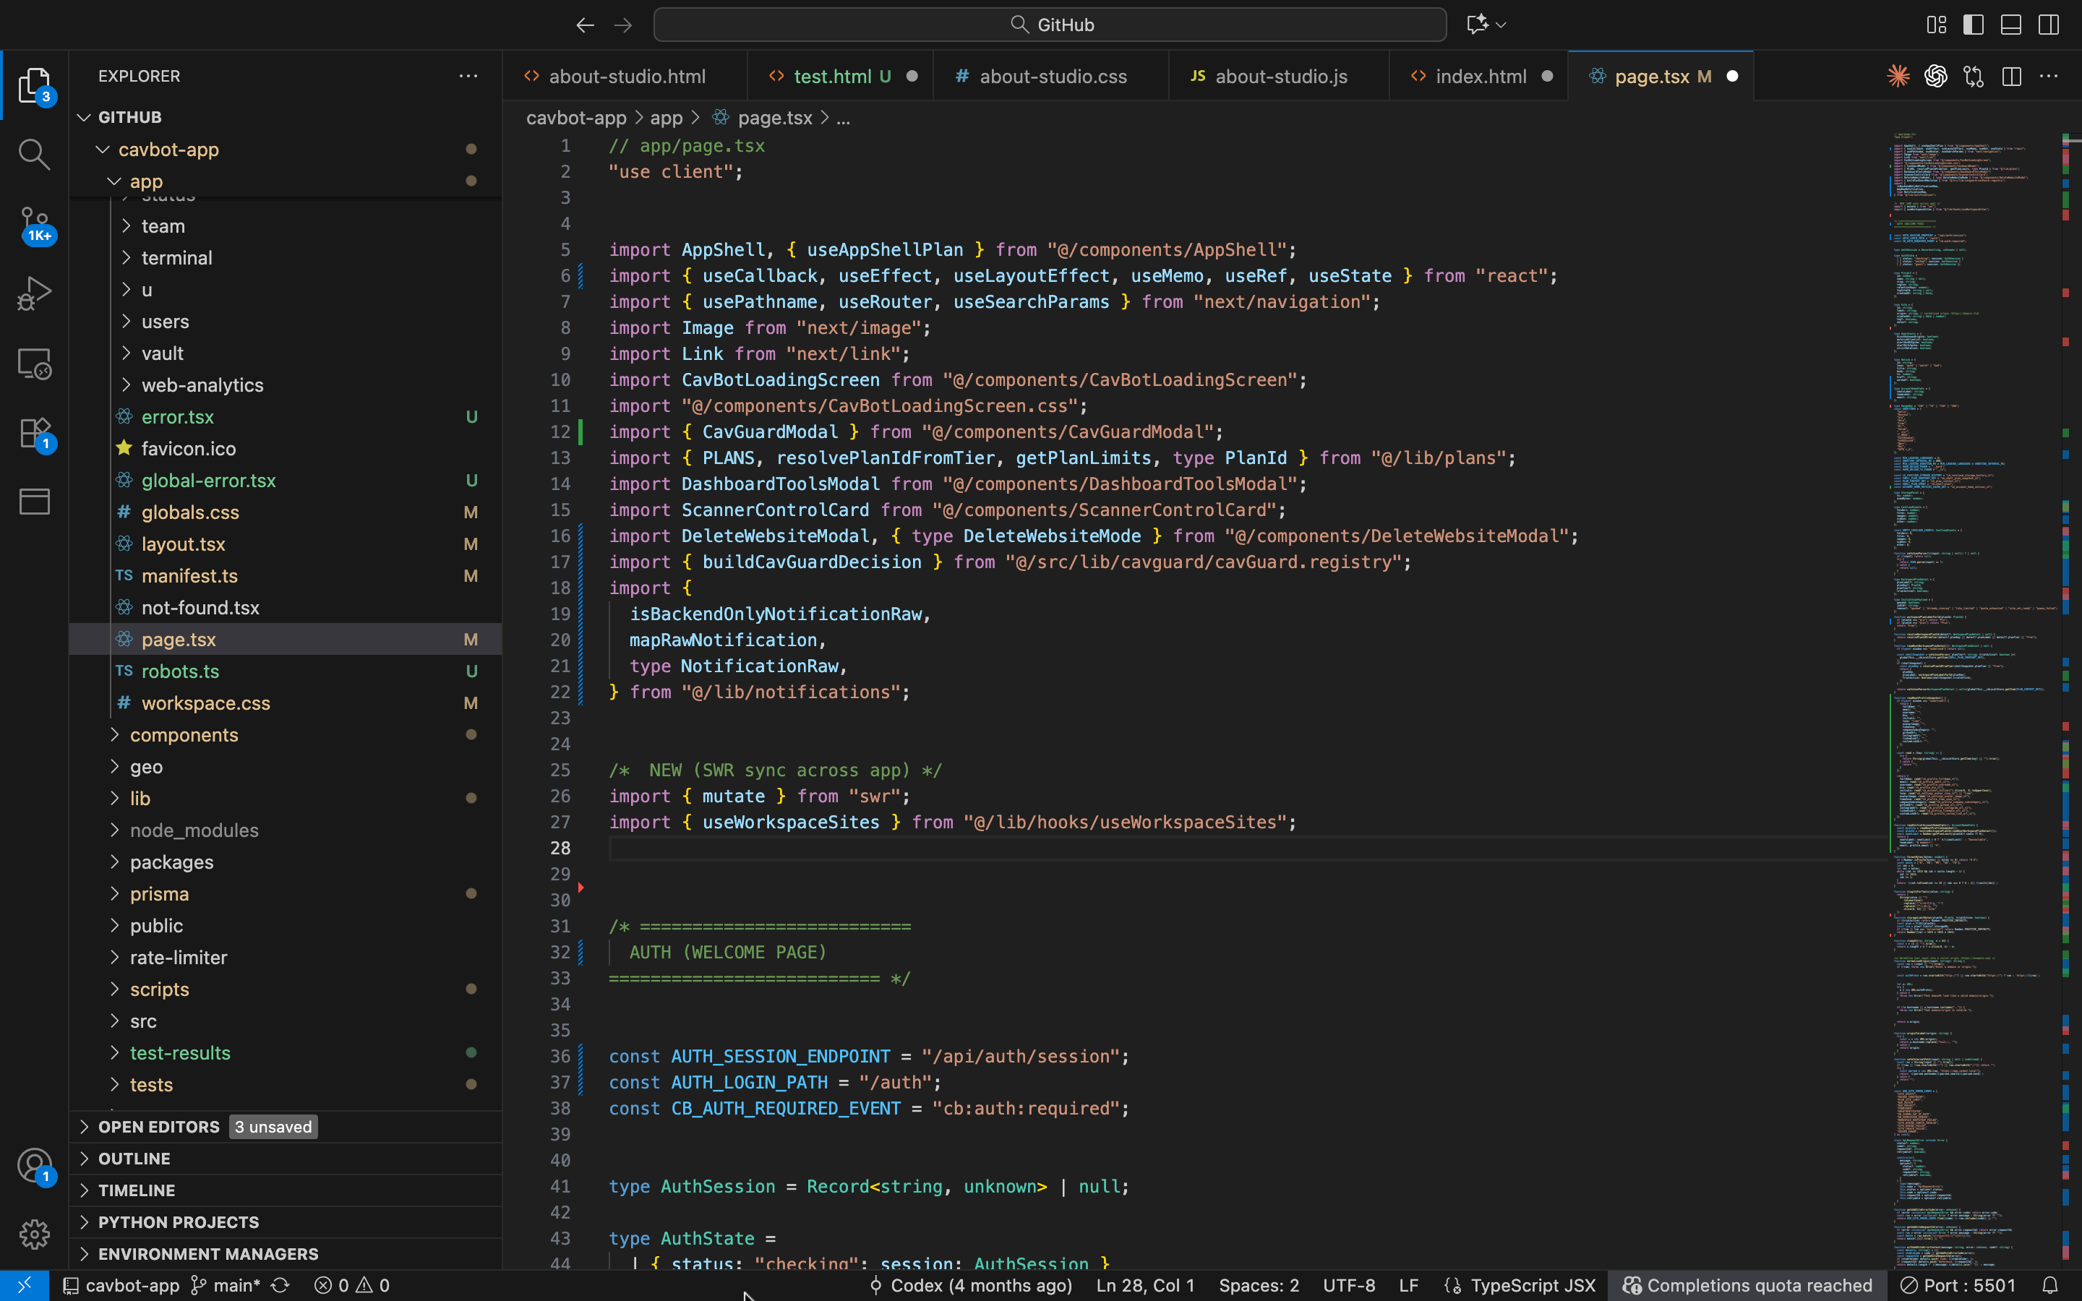Open the editor More Actions ellipsis
This screenshot has width=2082, height=1301.
point(2049,77)
